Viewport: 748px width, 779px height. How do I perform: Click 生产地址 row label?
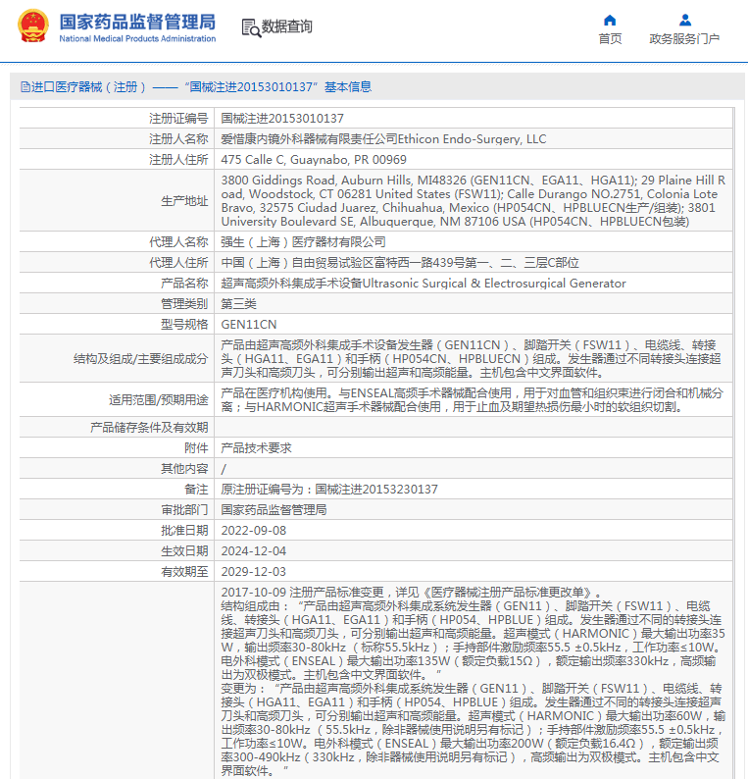click(184, 201)
